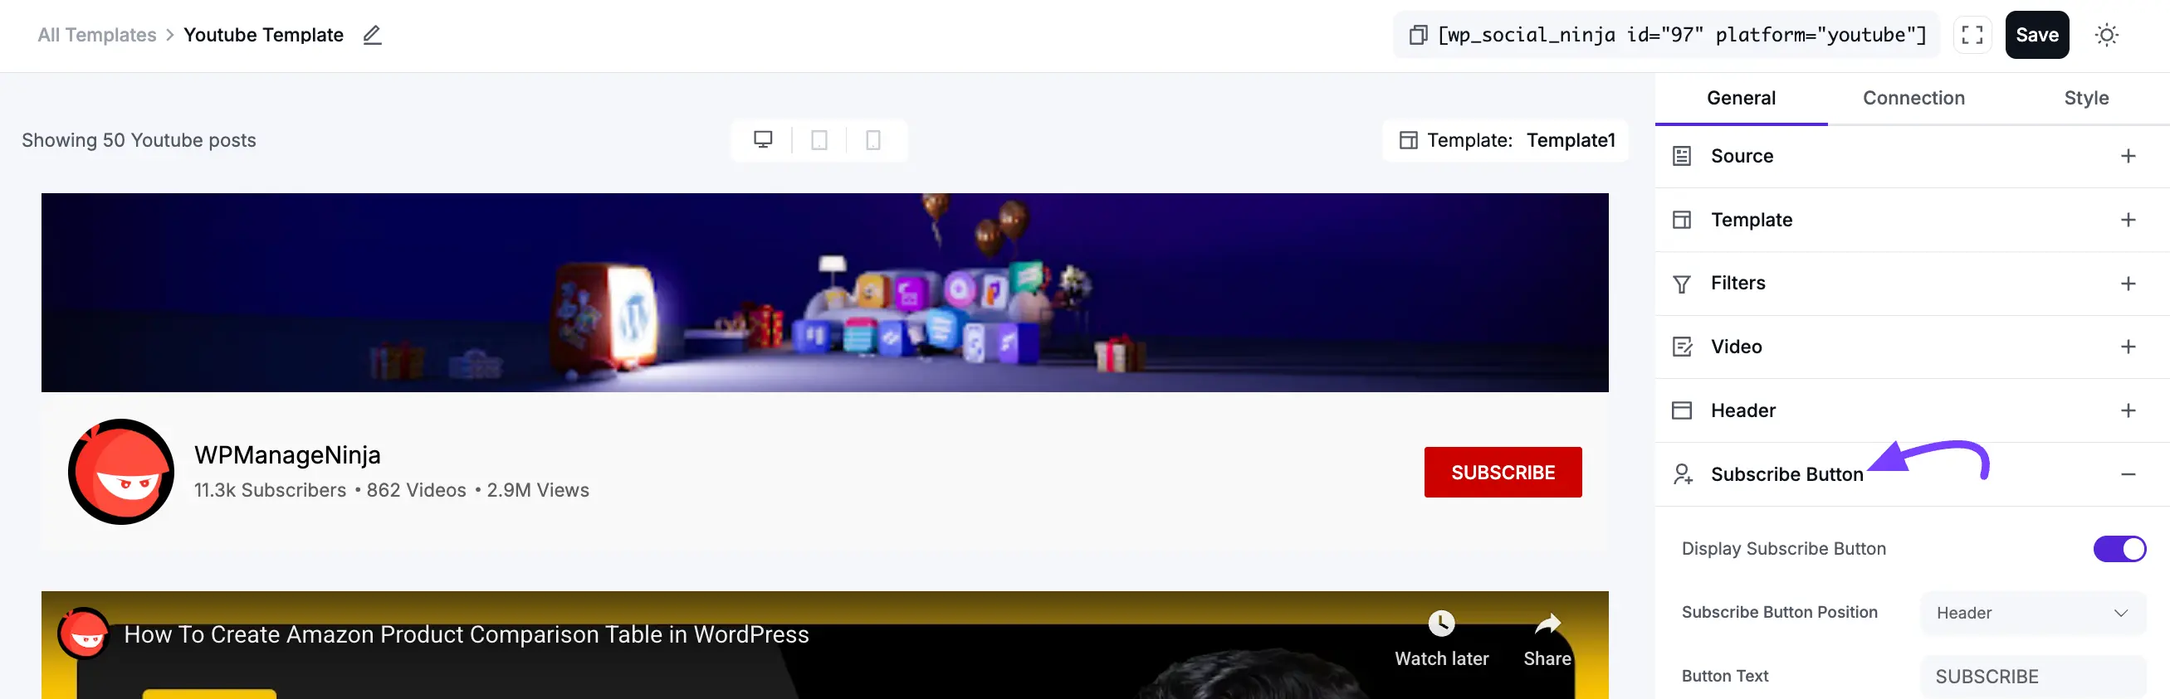Click the 'Display Subscribe Button' label

[1783, 548]
